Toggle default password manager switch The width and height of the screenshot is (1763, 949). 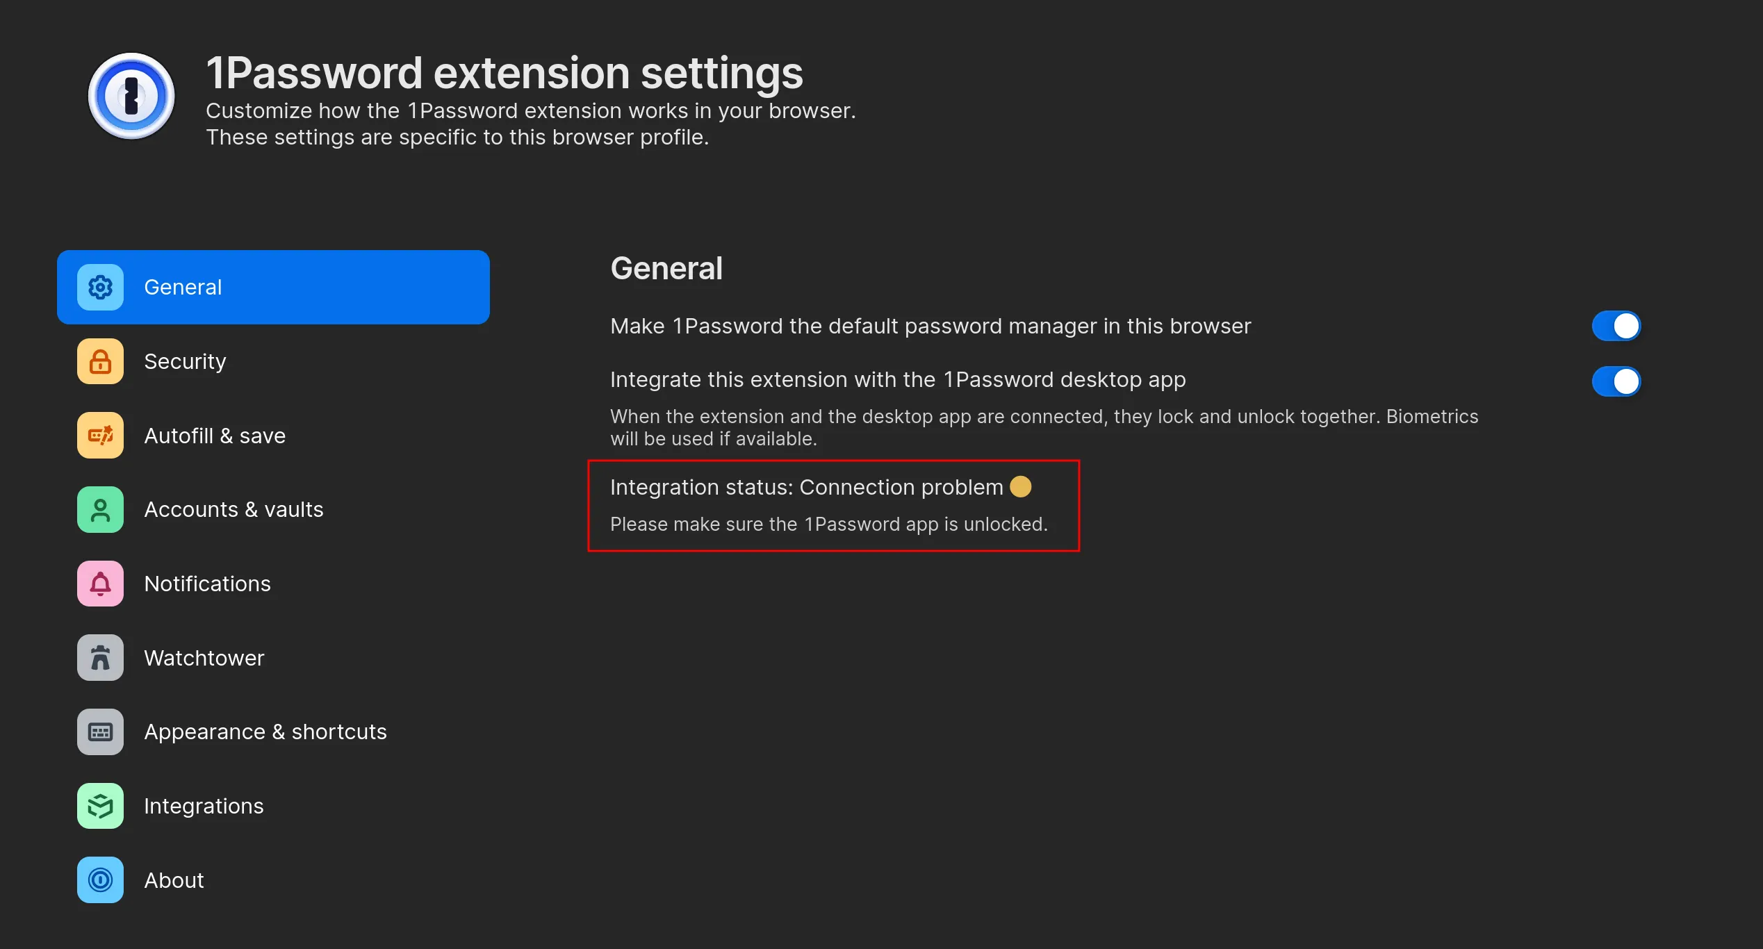1616,326
